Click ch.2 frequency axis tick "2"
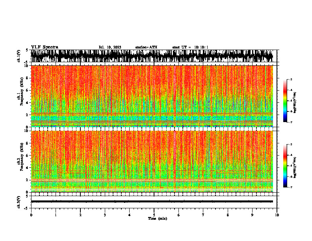 coord(28,180)
